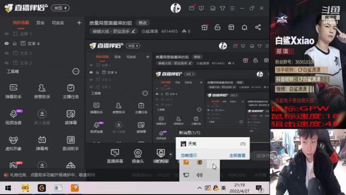
Task: Open the layout window icon beside the bell
Action: (231, 27)
